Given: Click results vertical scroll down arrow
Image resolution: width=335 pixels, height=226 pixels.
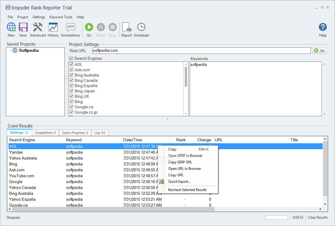Looking at the screenshot, I should (x=325, y=204).
